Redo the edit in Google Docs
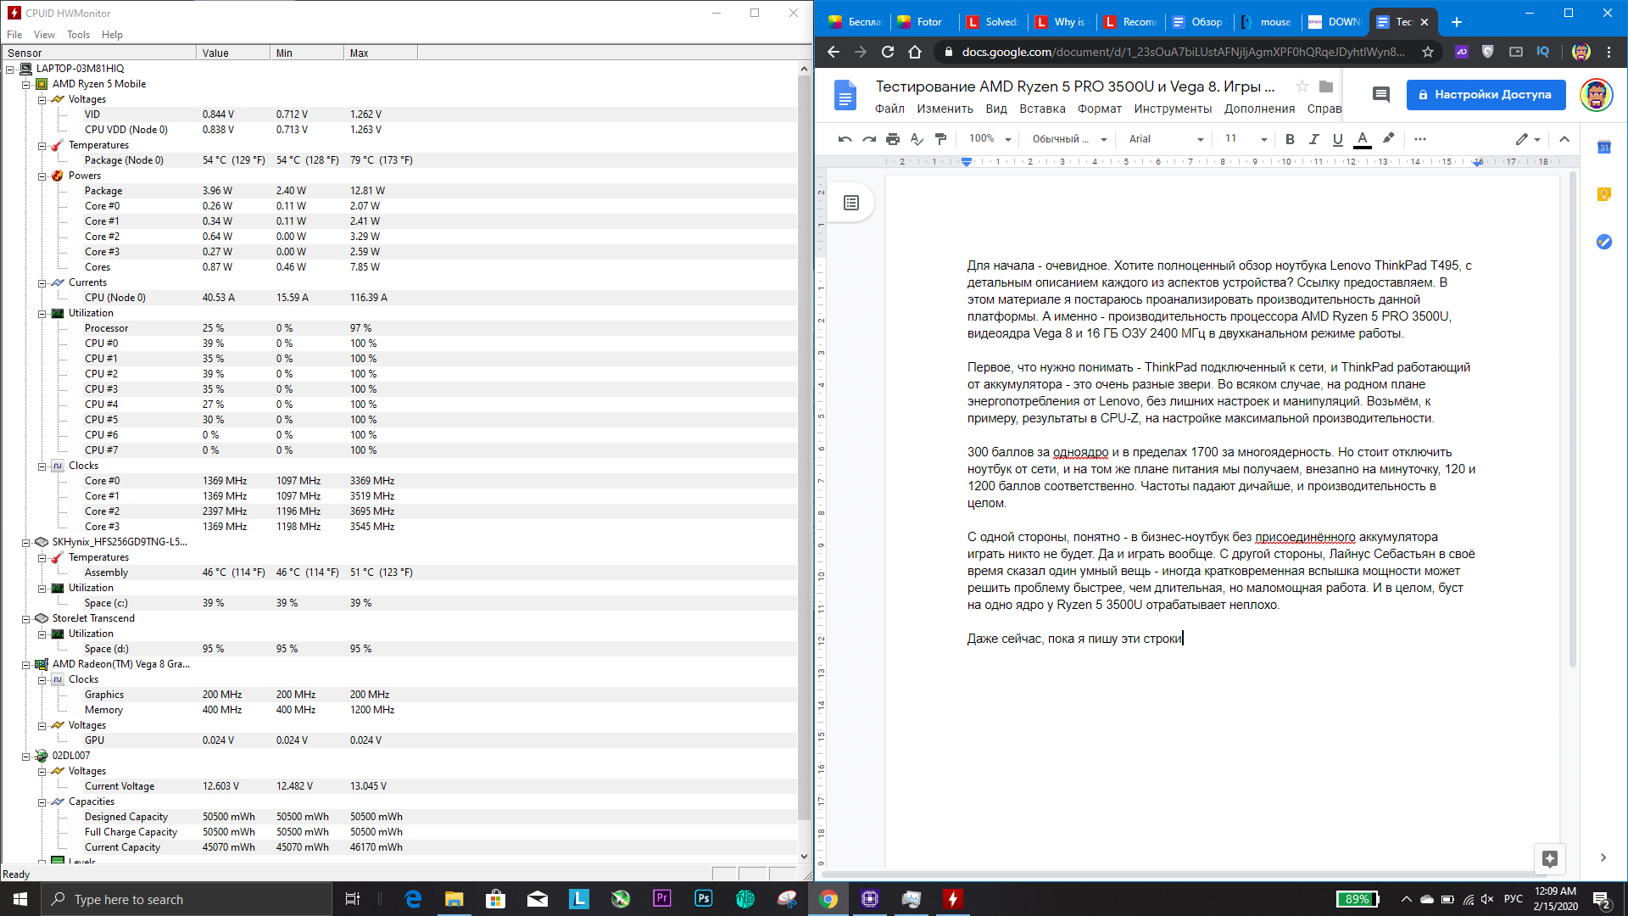The width and height of the screenshot is (1628, 916). (869, 139)
